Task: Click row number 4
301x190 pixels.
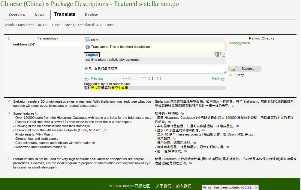Action: click(x=9, y=159)
